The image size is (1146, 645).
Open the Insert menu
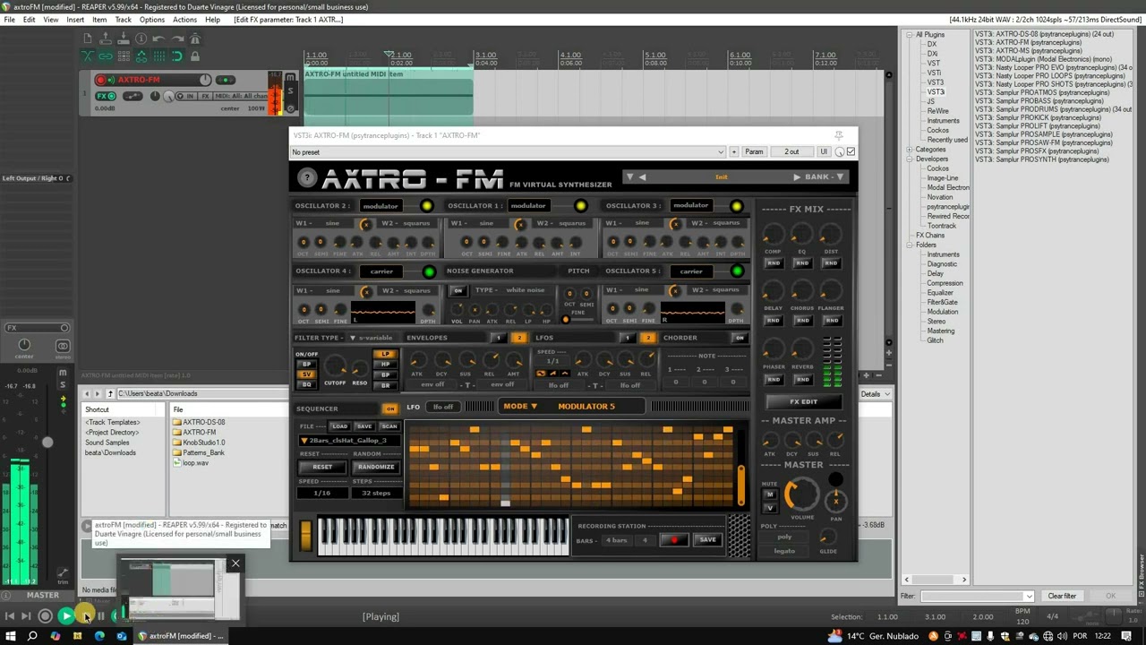(x=75, y=20)
